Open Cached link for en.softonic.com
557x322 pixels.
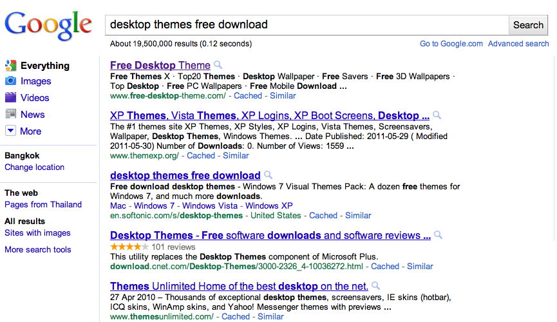click(x=323, y=216)
